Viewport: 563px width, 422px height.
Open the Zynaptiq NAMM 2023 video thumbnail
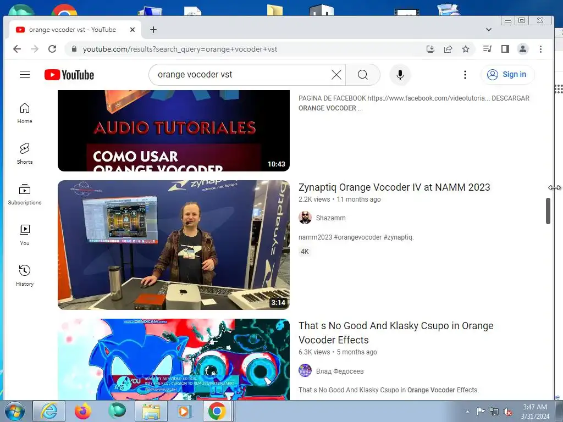tap(173, 245)
